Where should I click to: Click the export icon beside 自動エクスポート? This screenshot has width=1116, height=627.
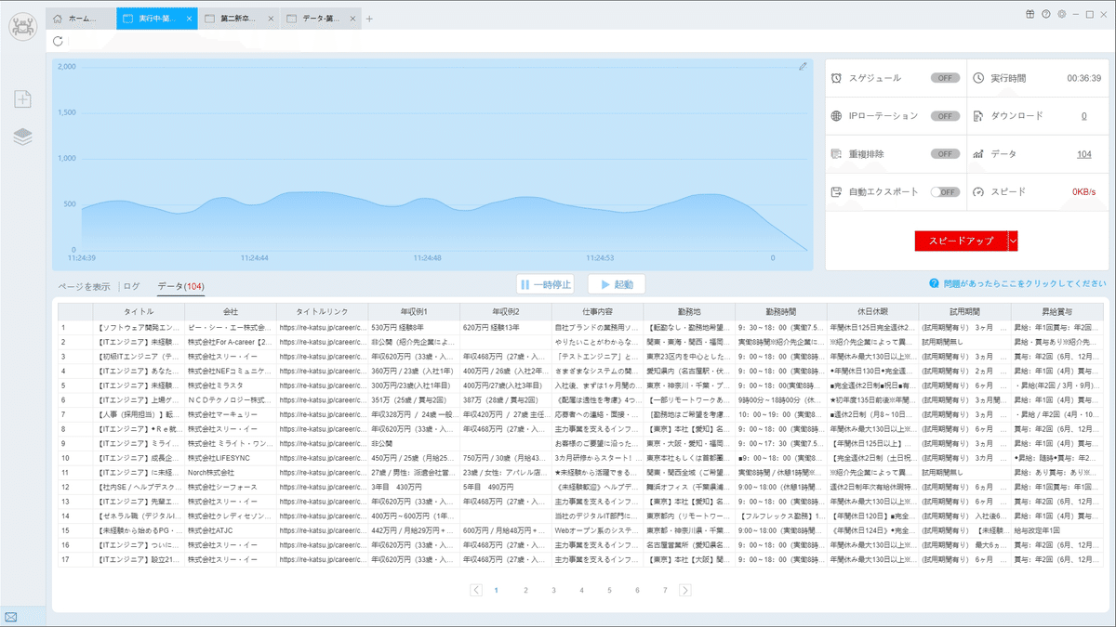(837, 191)
